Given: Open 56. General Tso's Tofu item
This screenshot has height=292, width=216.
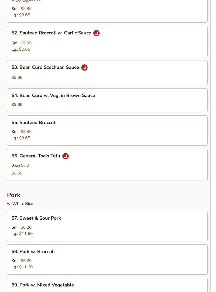Looking at the screenshot, I should [x=107, y=165].
